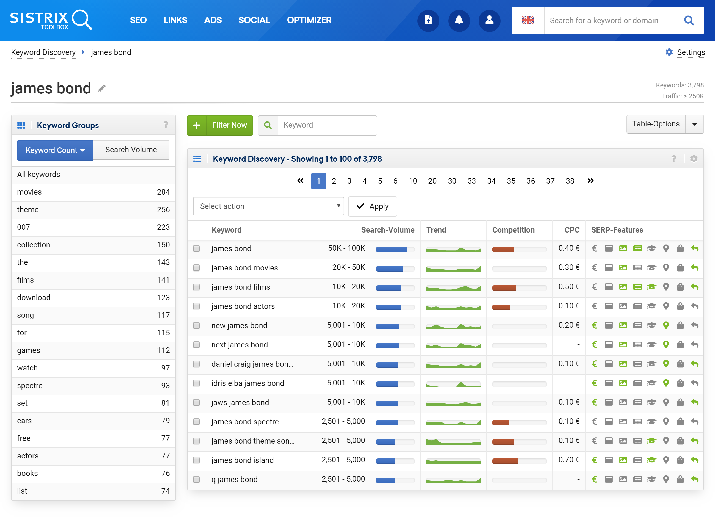Click the magnifier search icon in header
The height and width of the screenshot is (520, 715).
coord(689,21)
